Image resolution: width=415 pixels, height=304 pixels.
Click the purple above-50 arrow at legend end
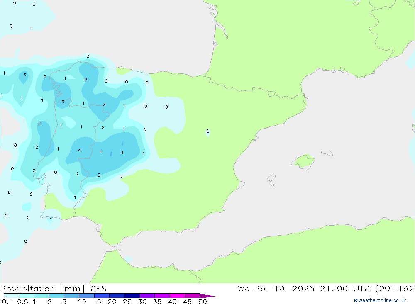point(207,296)
